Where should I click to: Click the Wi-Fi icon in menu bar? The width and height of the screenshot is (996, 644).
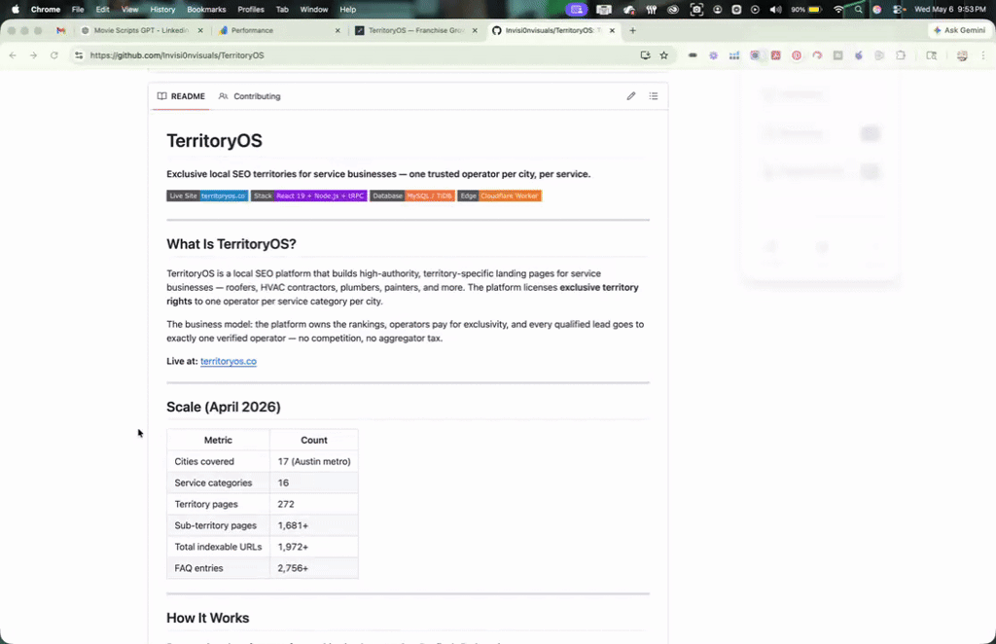coord(838,10)
